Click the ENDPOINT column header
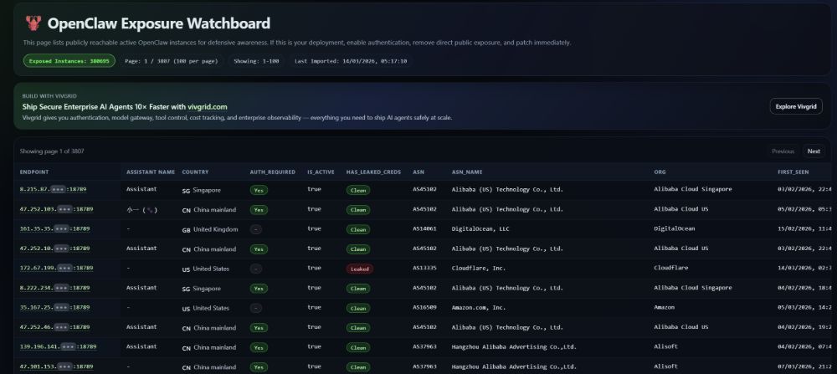This screenshot has width=837, height=374. click(x=34, y=172)
